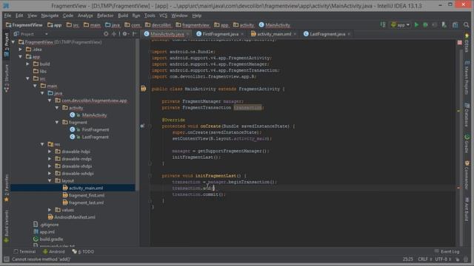Close the FirstFragment.java tab
474x266 pixels.
point(242,34)
